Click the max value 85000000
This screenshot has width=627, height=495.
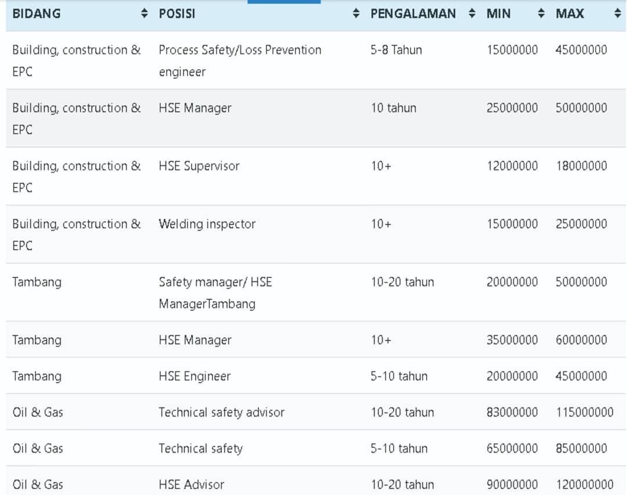click(x=581, y=449)
